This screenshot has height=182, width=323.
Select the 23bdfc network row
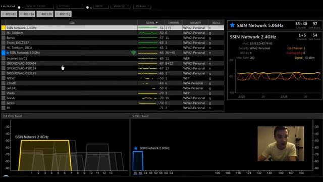coord(113,83)
